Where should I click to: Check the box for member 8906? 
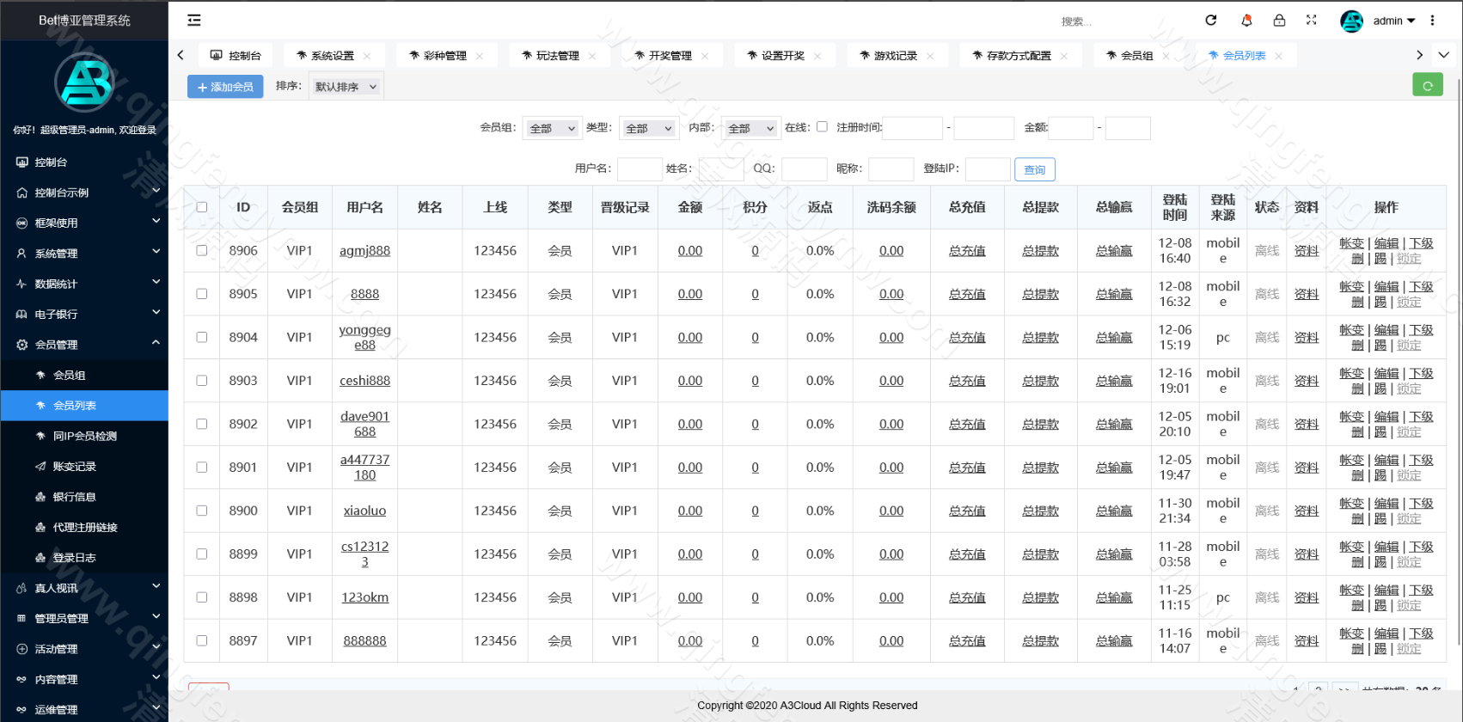[202, 251]
